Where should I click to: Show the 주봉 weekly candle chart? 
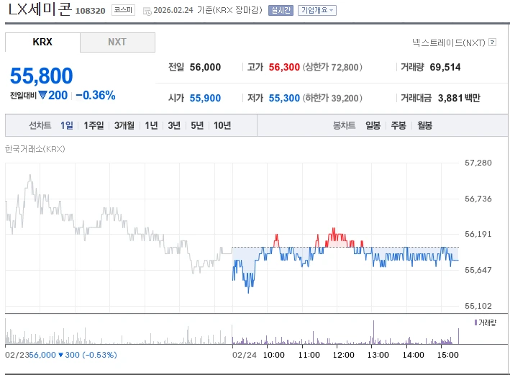[399, 125]
